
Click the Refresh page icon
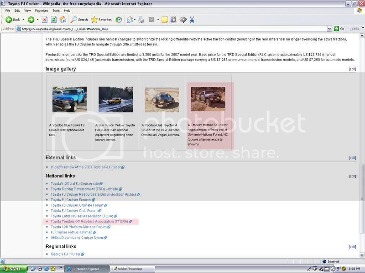coord(54,20)
